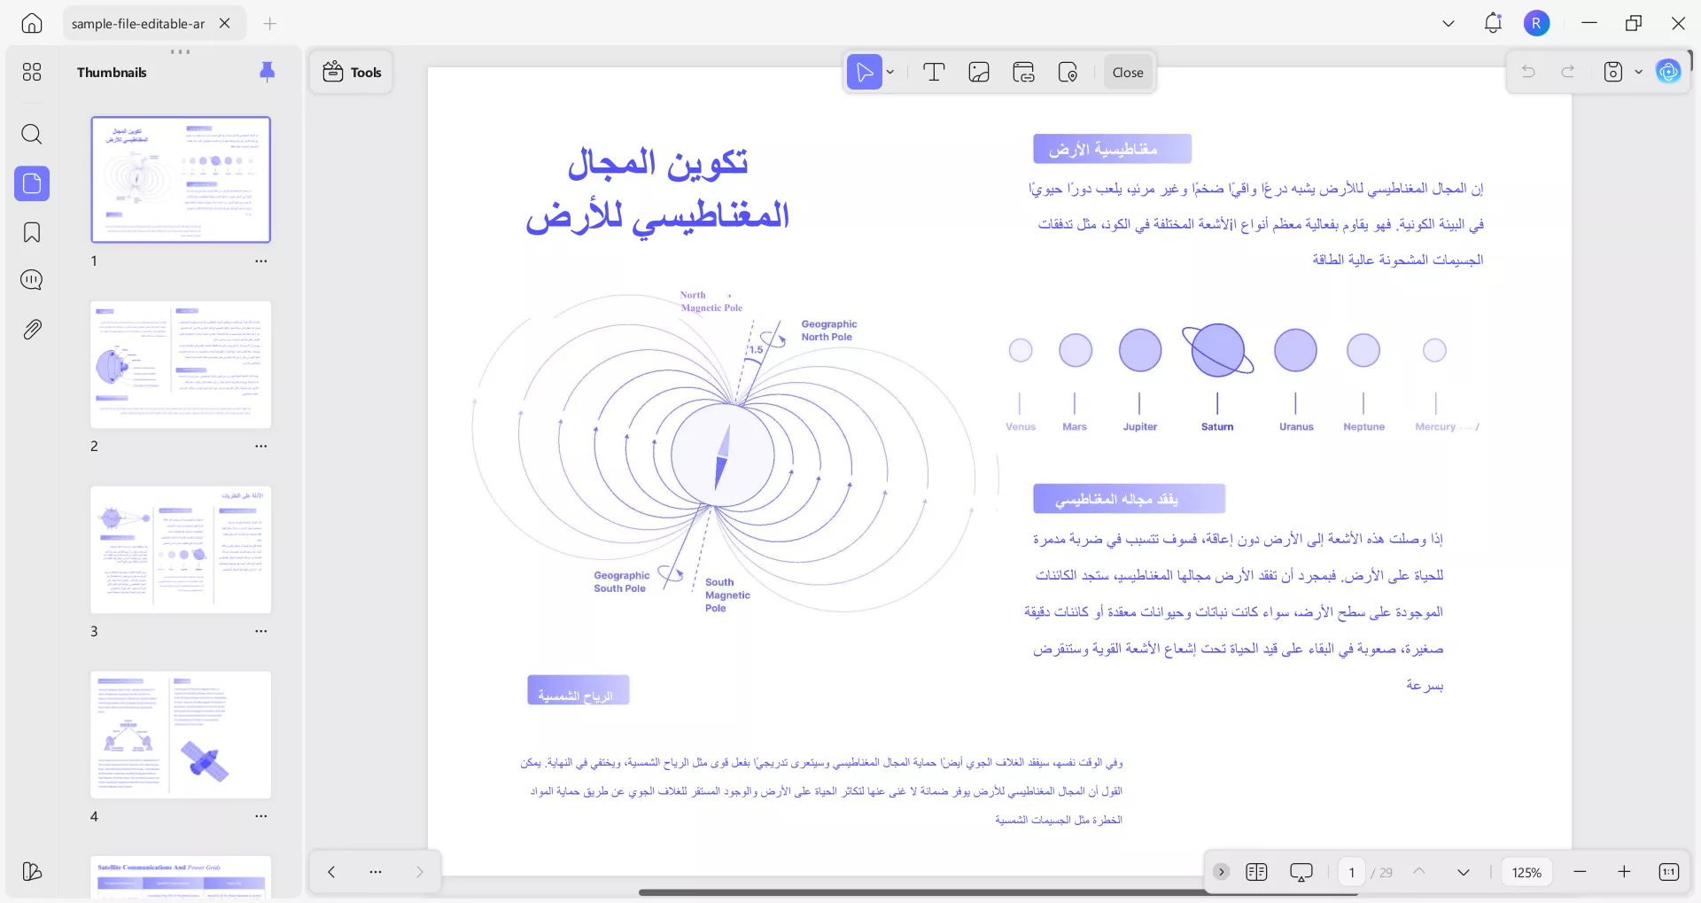The image size is (1701, 903).
Task: Open options menu for page 2 thumbnail
Action: click(260, 447)
